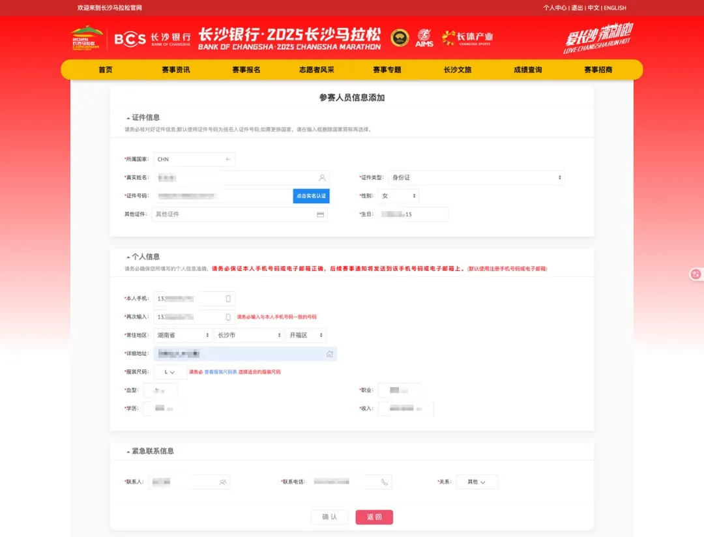
Task: Click the 再次输入 phone confirmation input
Action: tap(194, 317)
